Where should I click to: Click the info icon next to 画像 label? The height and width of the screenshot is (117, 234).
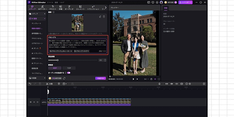point(54,12)
